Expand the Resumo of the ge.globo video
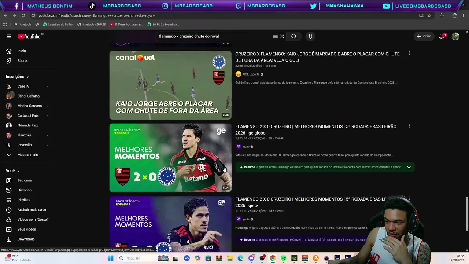This screenshot has width=469, height=264. [x=409, y=167]
